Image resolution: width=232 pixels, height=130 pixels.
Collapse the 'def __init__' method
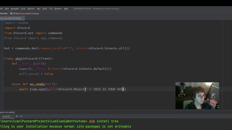3,64
